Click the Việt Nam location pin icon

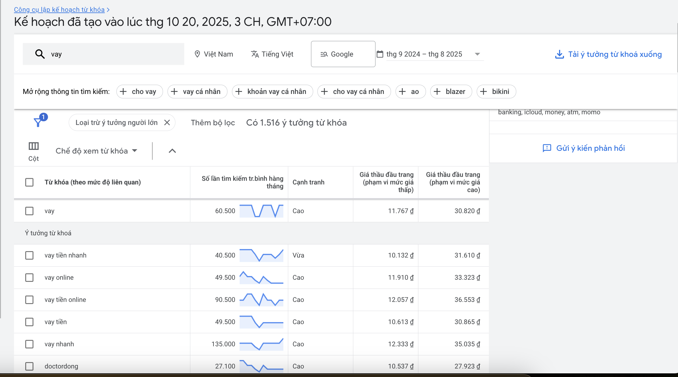click(197, 54)
